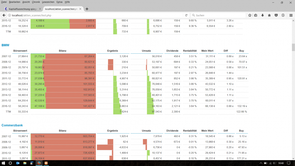The width and height of the screenshot is (295, 166).
Task: Show hidden tray icons chevron
Action: point(261,163)
